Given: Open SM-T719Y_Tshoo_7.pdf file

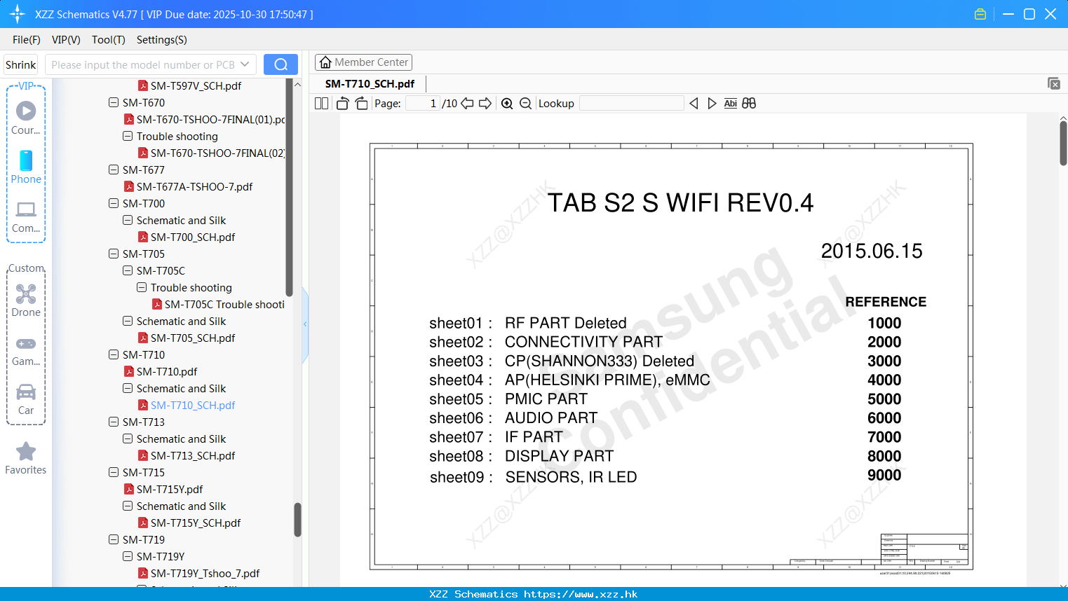Looking at the screenshot, I should (x=198, y=573).
